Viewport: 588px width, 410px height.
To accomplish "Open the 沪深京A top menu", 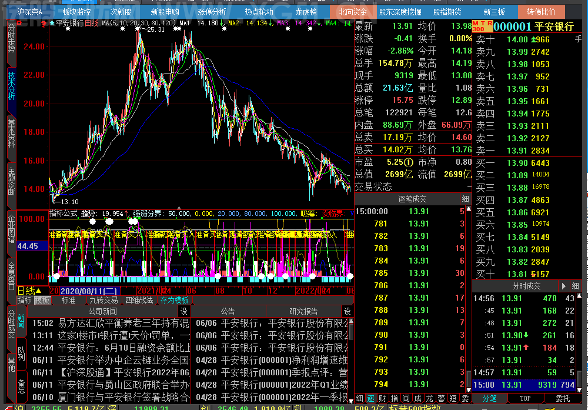I will tap(30, 12).
